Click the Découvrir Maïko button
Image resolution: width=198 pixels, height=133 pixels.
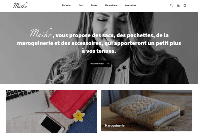[99, 64]
